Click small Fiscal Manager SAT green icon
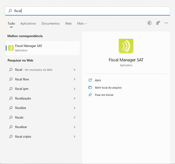This screenshot has width=175, height=164. (x=11, y=48)
